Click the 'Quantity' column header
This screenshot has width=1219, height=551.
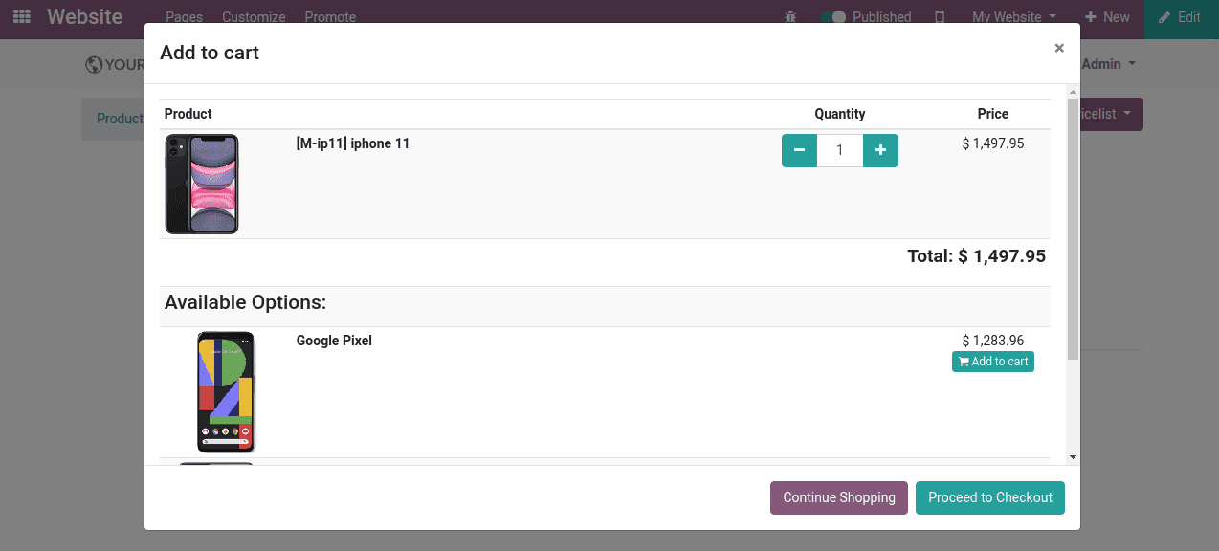[x=840, y=114]
